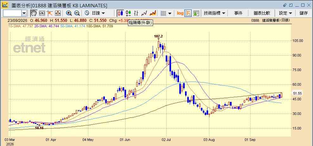Click the 01 Sep date axis label
313x146 pixels.
click(250, 140)
